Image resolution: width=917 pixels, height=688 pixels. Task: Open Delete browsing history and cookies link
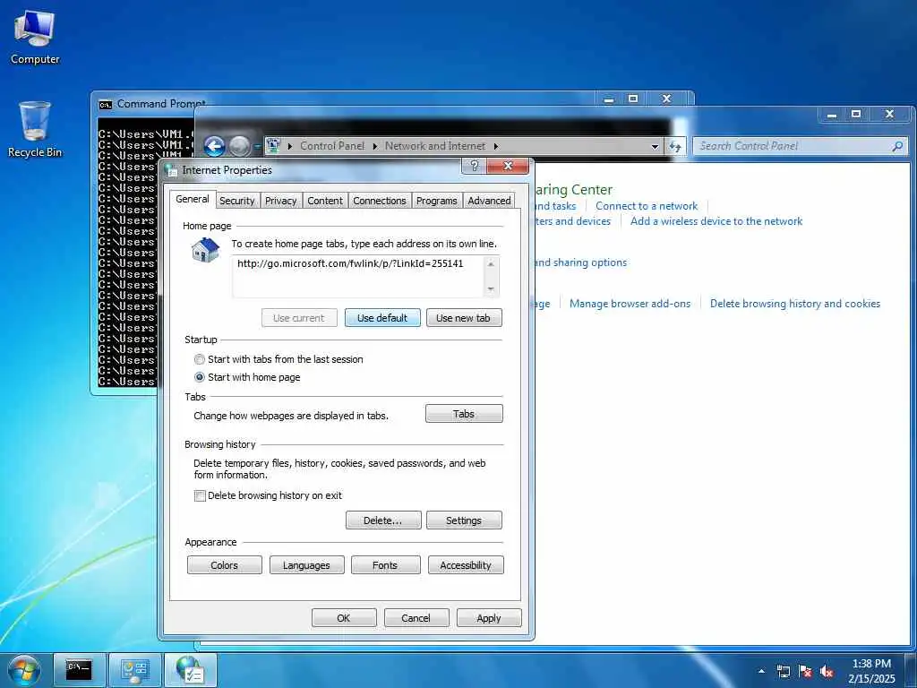coord(795,304)
